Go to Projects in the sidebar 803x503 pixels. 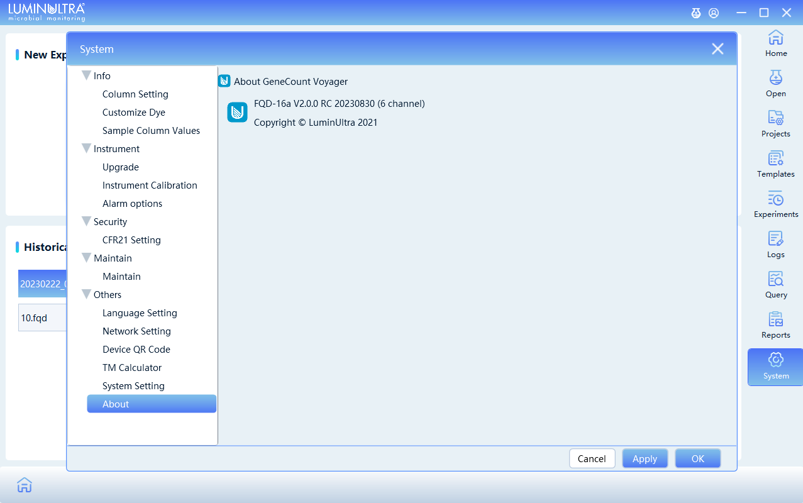pyautogui.click(x=775, y=124)
